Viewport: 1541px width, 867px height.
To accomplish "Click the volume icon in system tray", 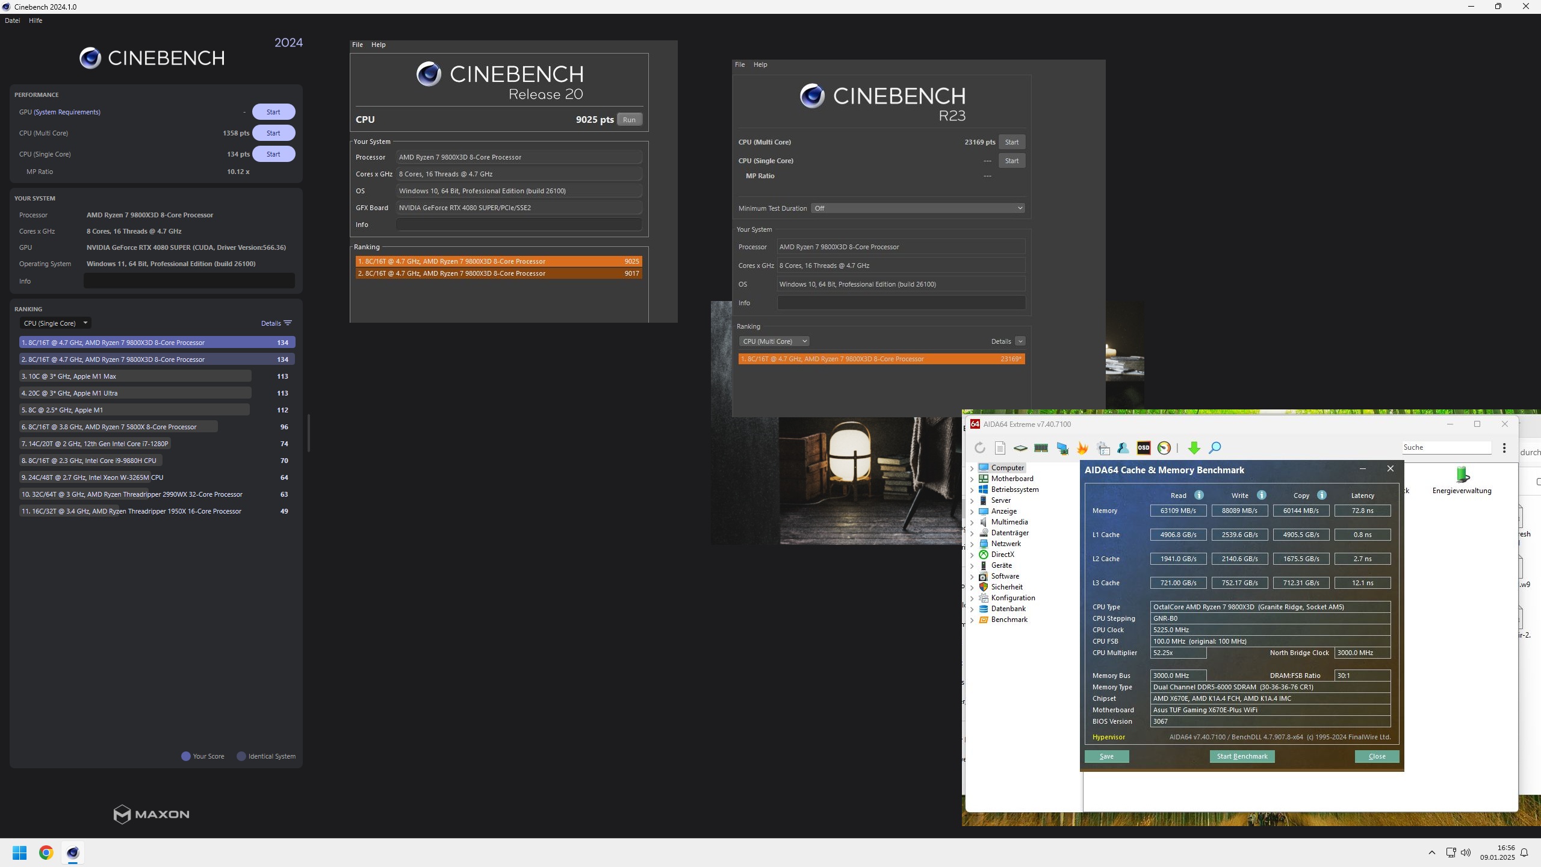I will point(1466,853).
